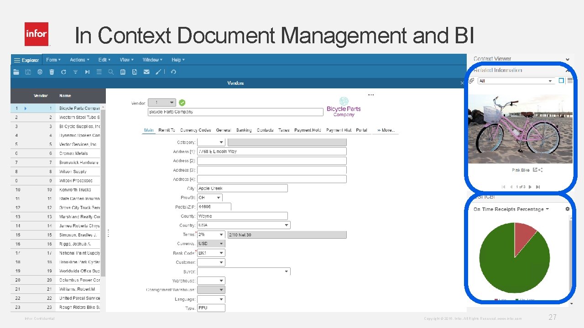Click the clipboard toolbar icon
The width and height of the screenshot is (584, 328).
coord(123,72)
